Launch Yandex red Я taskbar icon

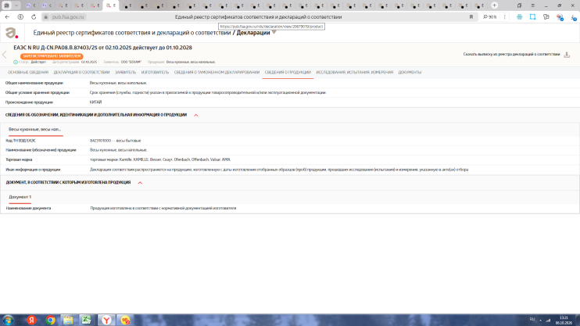pos(31,320)
